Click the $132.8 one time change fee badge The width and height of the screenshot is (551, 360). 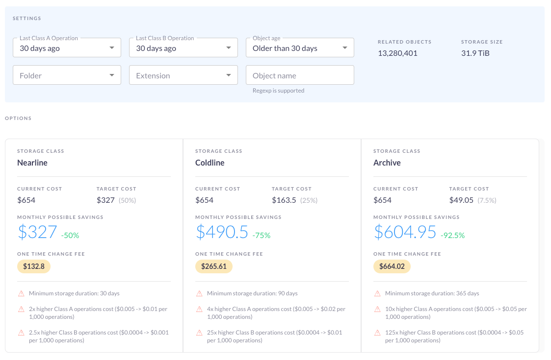click(33, 266)
